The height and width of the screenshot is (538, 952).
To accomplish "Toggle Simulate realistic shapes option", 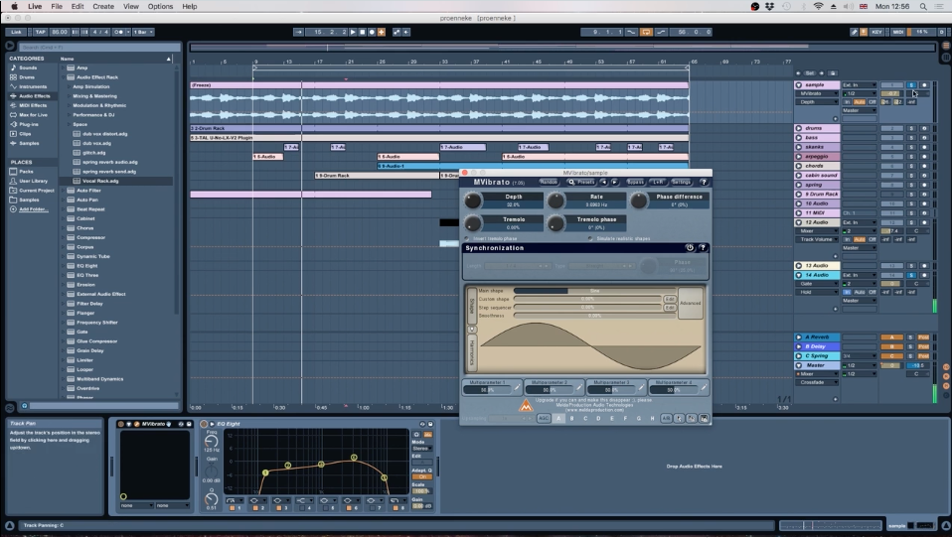I will click(590, 238).
